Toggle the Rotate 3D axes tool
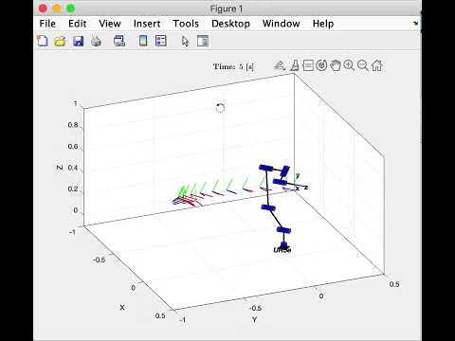The width and height of the screenshot is (455, 341). click(x=321, y=65)
